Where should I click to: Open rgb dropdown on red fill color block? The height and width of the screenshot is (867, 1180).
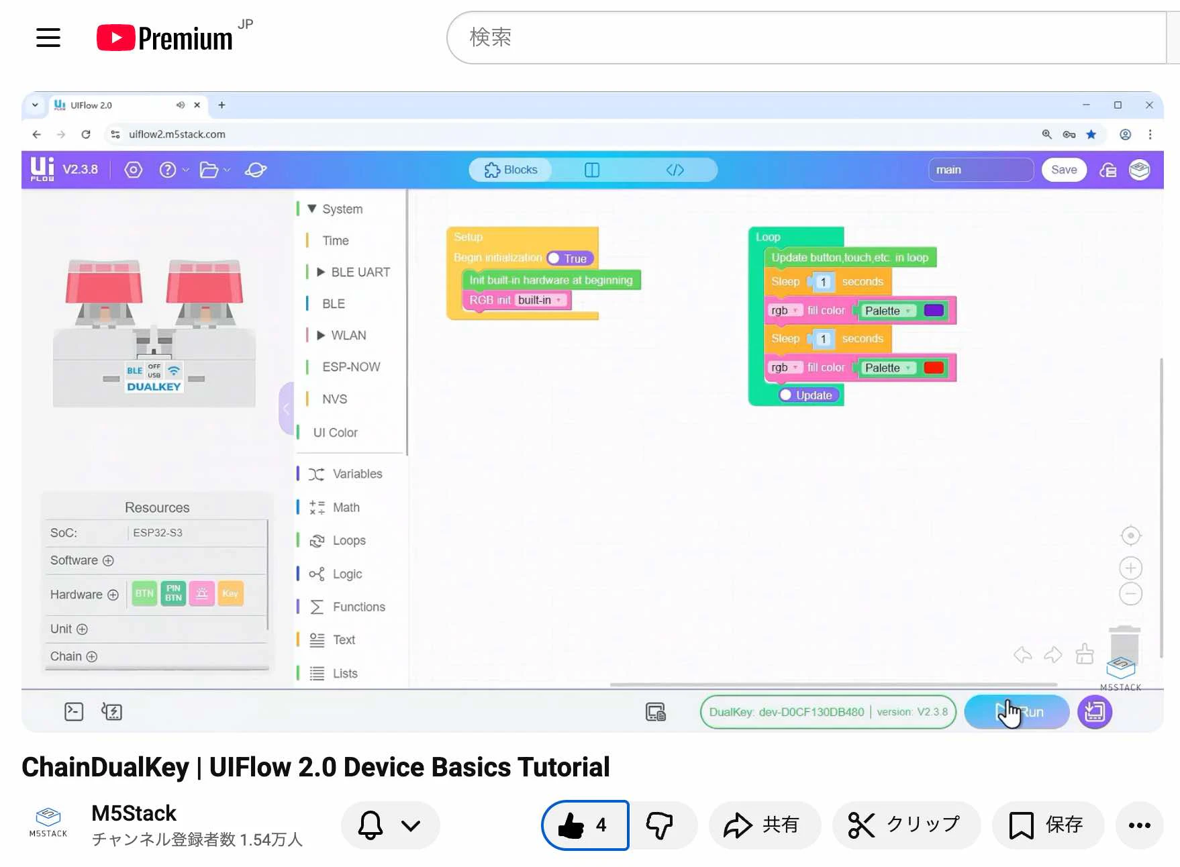coord(784,368)
